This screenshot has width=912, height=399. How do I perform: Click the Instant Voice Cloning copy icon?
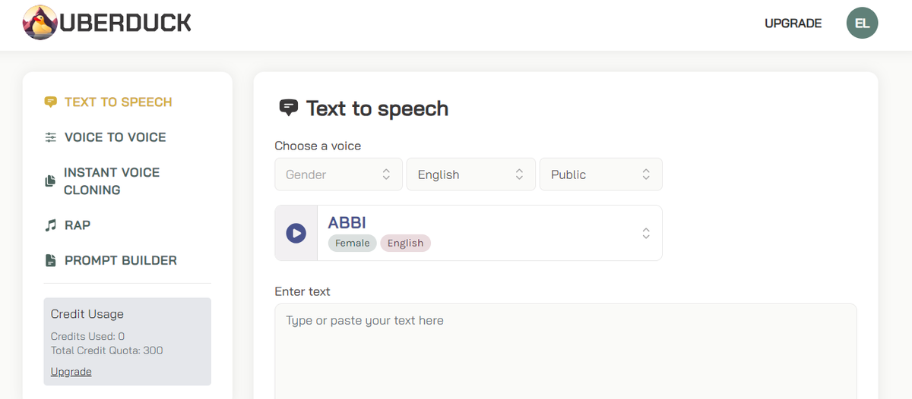[x=50, y=181]
